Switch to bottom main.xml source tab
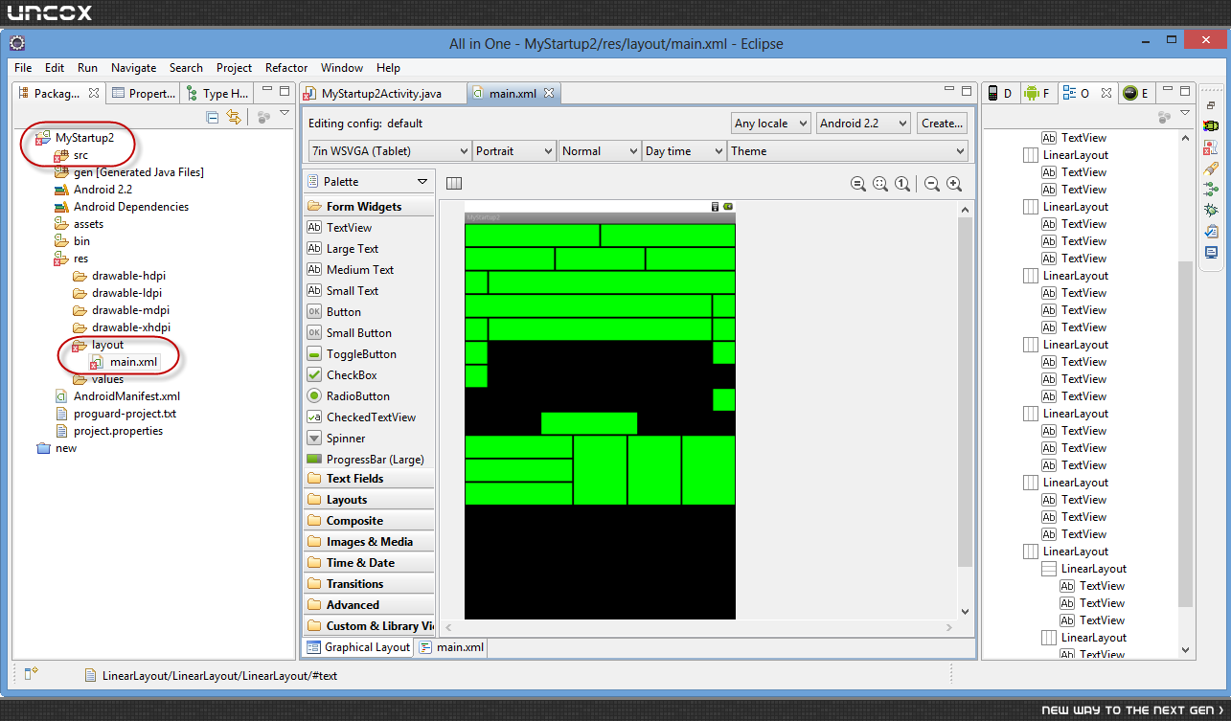The image size is (1231, 721). coord(451,647)
